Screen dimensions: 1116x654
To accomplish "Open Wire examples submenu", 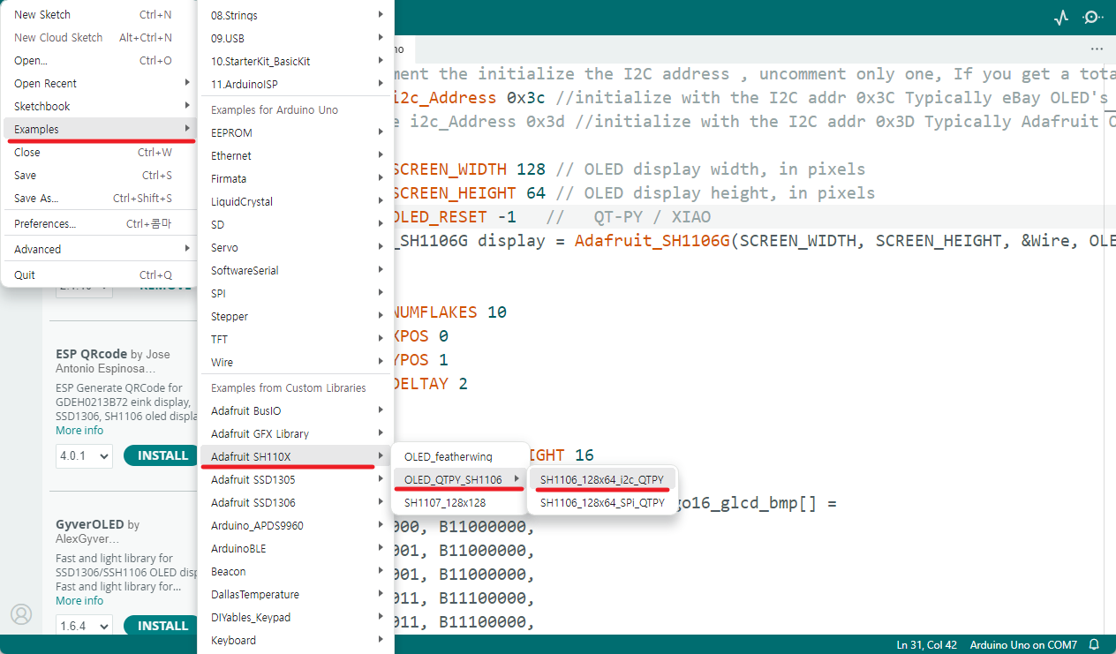I will pyautogui.click(x=296, y=363).
